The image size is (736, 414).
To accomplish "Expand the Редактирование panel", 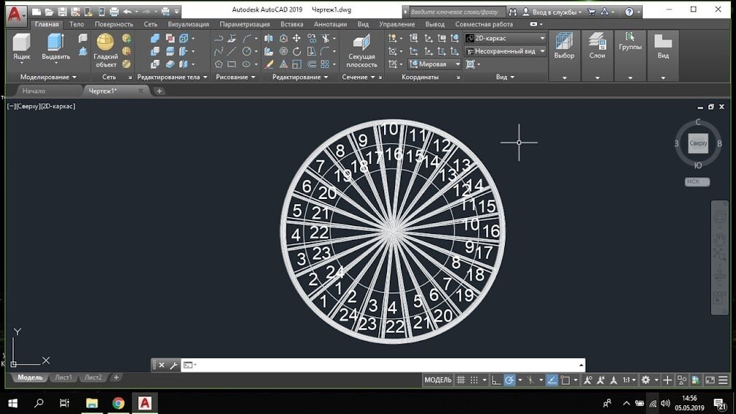I will point(300,77).
